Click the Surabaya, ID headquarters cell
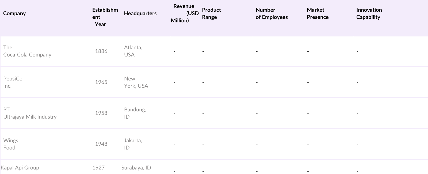The height and width of the screenshot is (174, 428). tap(136, 168)
